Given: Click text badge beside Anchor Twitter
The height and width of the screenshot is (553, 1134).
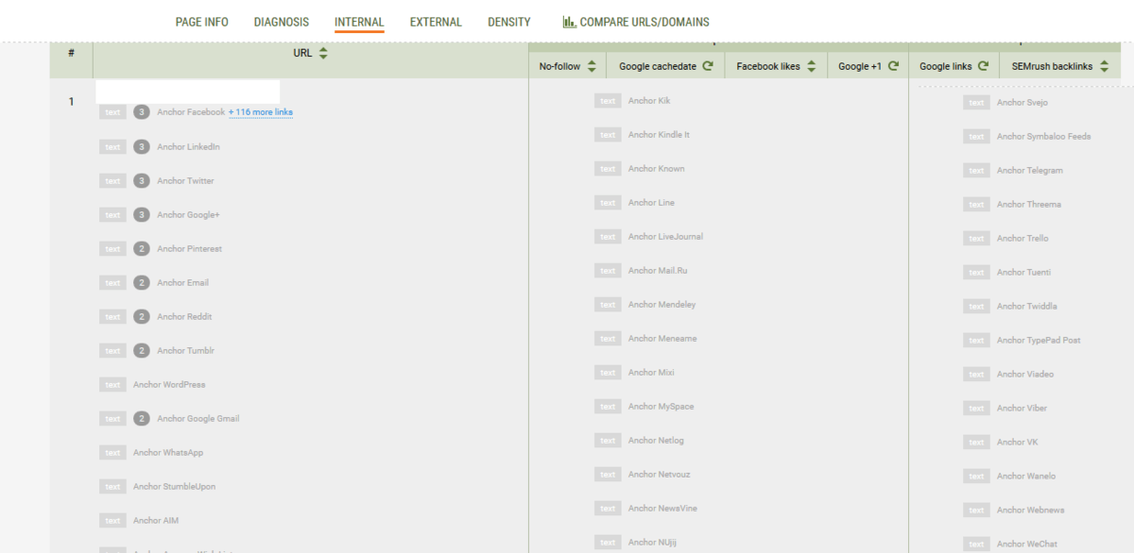Looking at the screenshot, I should pos(112,180).
